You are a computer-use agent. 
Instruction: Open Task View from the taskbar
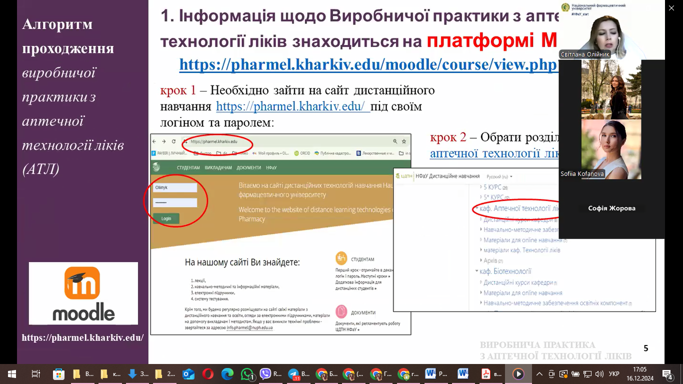pyautogui.click(x=35, y=373)
